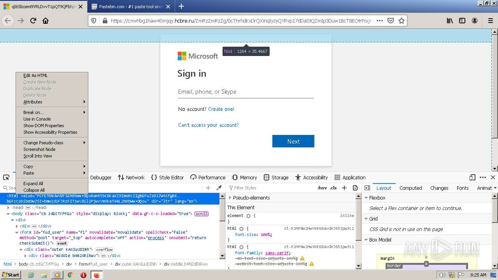Open the Style Editor tab
The width and height of the screenshot is (498, 280).
tap(167, 177)
